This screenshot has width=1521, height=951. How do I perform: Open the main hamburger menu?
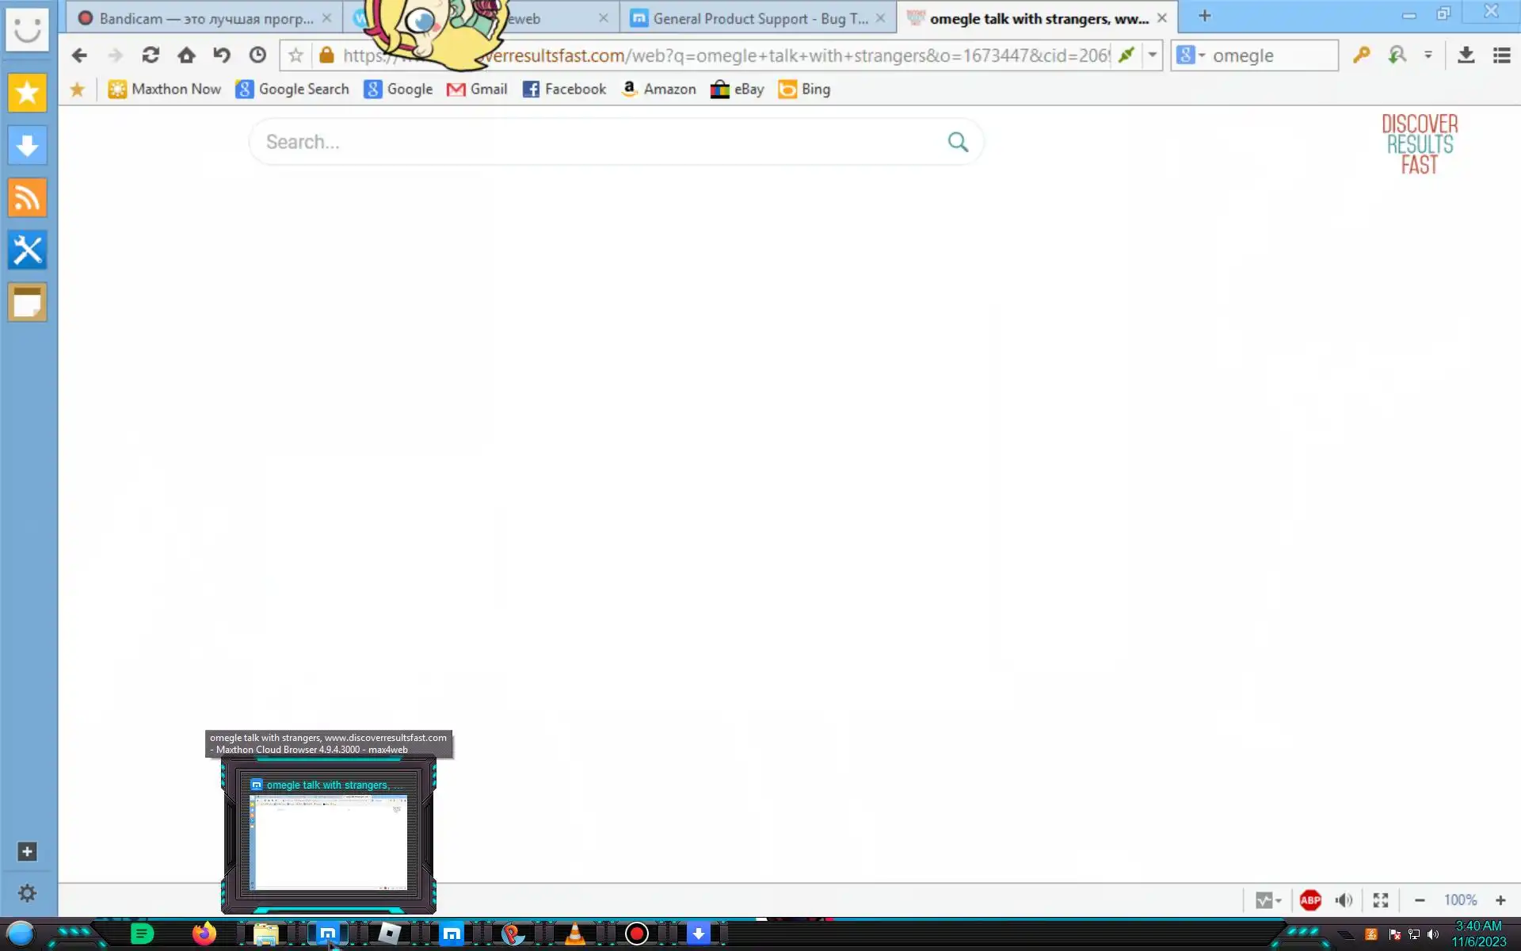coord(1501,55)
